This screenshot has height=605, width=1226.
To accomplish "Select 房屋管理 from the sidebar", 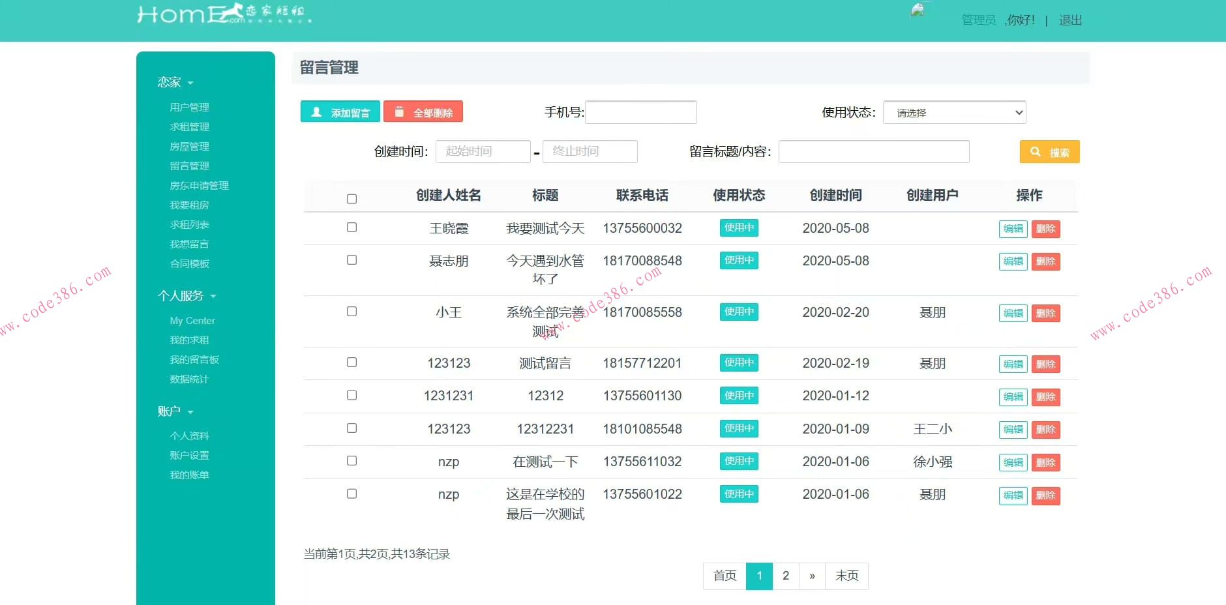I will (189, 146).
